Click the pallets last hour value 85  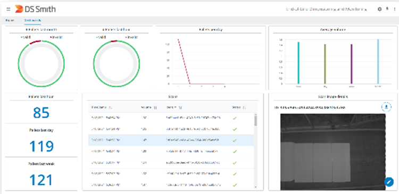41,112
